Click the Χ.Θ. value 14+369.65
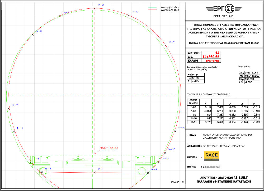The height and width of the screenshot is (191, 264). click(211, 57)
